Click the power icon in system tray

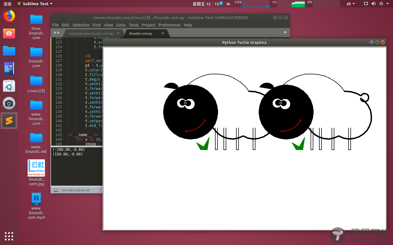381,4
